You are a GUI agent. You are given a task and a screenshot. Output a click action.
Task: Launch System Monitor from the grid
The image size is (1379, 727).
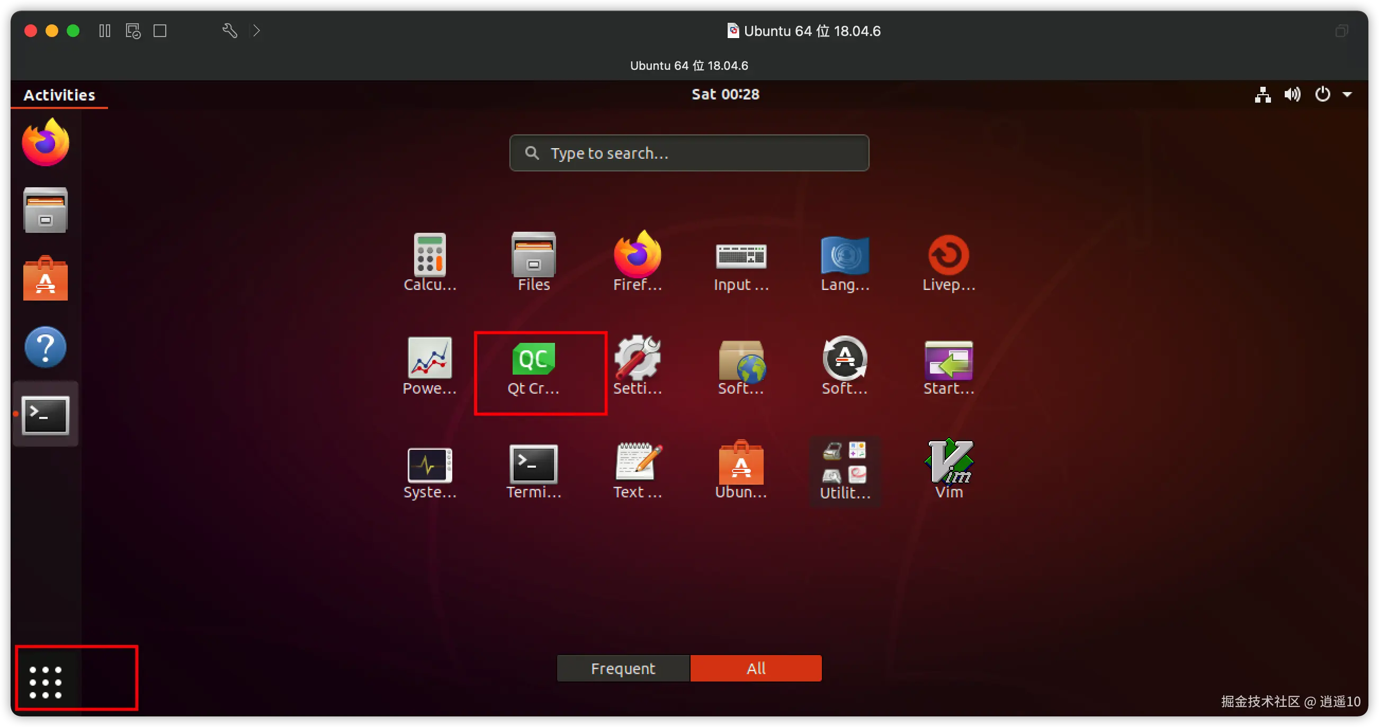click(x=429, y=464)
